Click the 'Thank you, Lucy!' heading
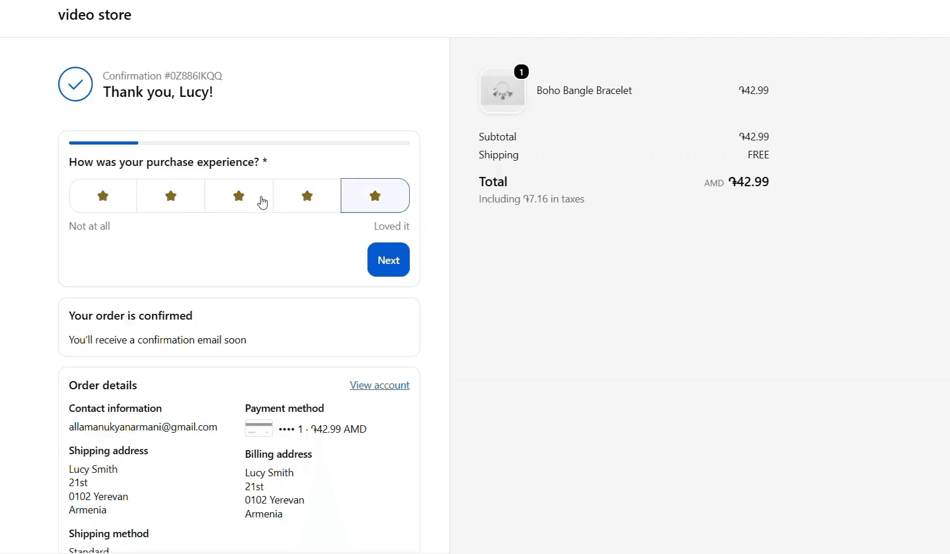 pyautogui.click(x=158, y=92)
